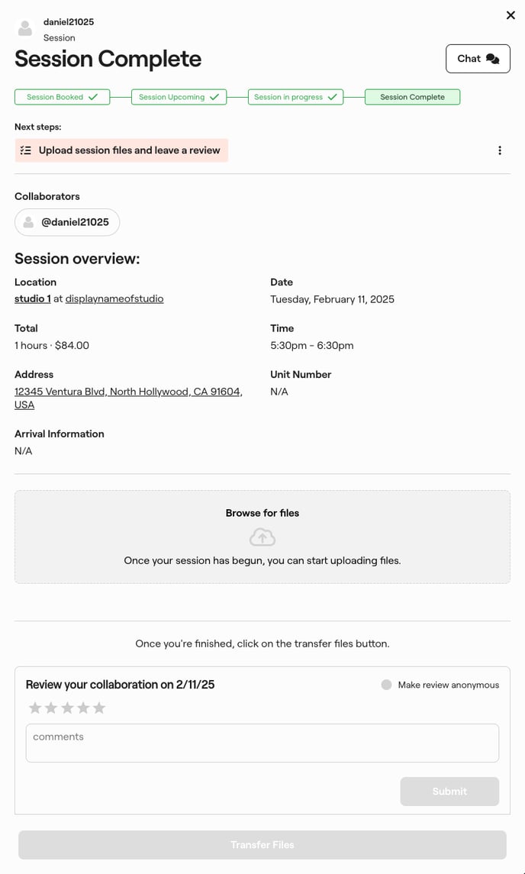Open Chat with the collaborator
Image resolution: width=525 pixels, height=874 pixels.
[478, 59]
